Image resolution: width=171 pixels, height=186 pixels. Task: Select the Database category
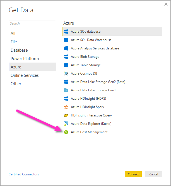pyautogui.click(x=32, y=50)
